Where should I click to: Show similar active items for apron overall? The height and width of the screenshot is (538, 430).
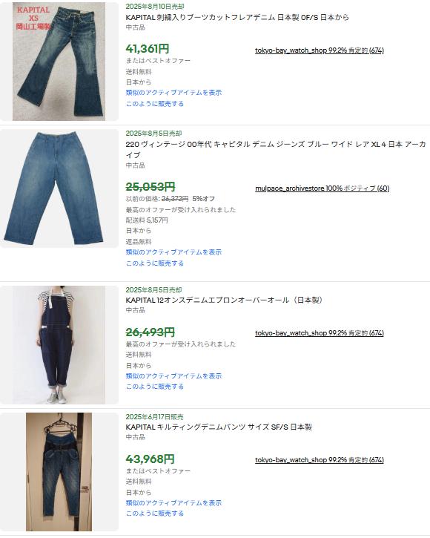(173, 376)
